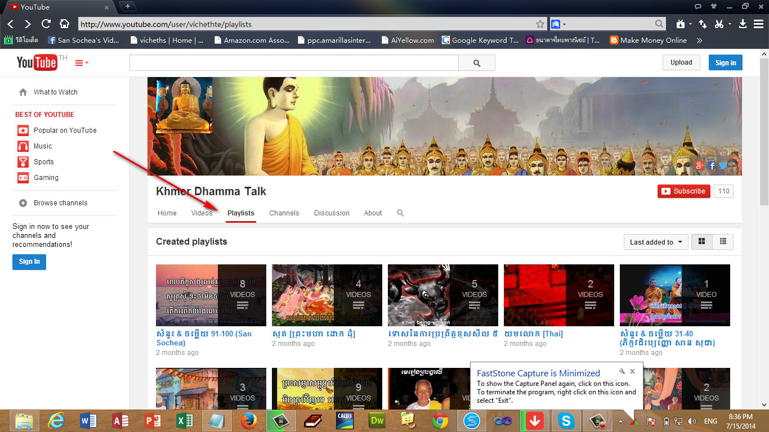Show hidden system tray icons

tap(620, 421)
